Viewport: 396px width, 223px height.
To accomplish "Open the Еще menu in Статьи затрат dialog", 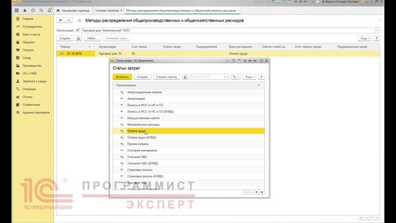I will 249,77.
